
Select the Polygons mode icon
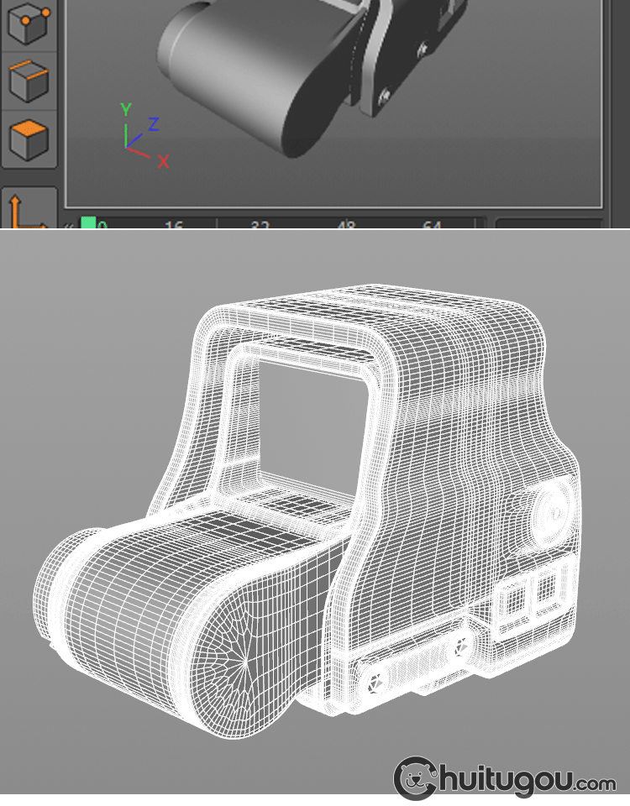(x=29, y=140)
